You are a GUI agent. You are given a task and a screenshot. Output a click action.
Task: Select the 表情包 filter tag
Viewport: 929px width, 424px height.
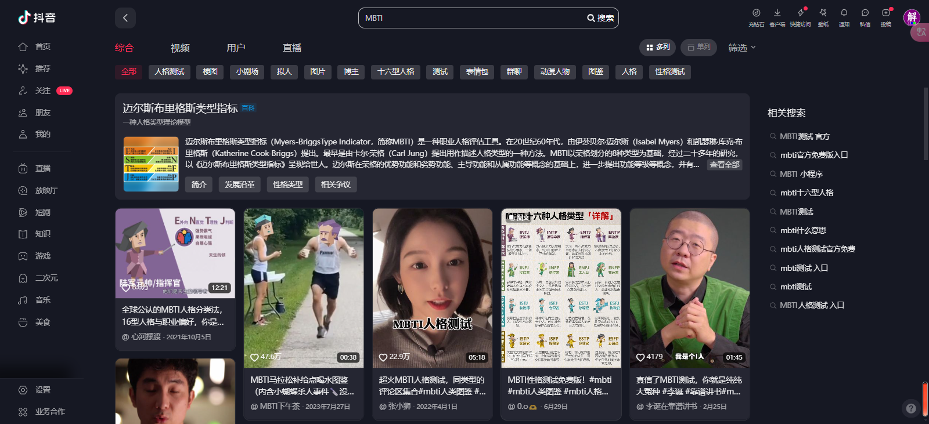point(477,71)
